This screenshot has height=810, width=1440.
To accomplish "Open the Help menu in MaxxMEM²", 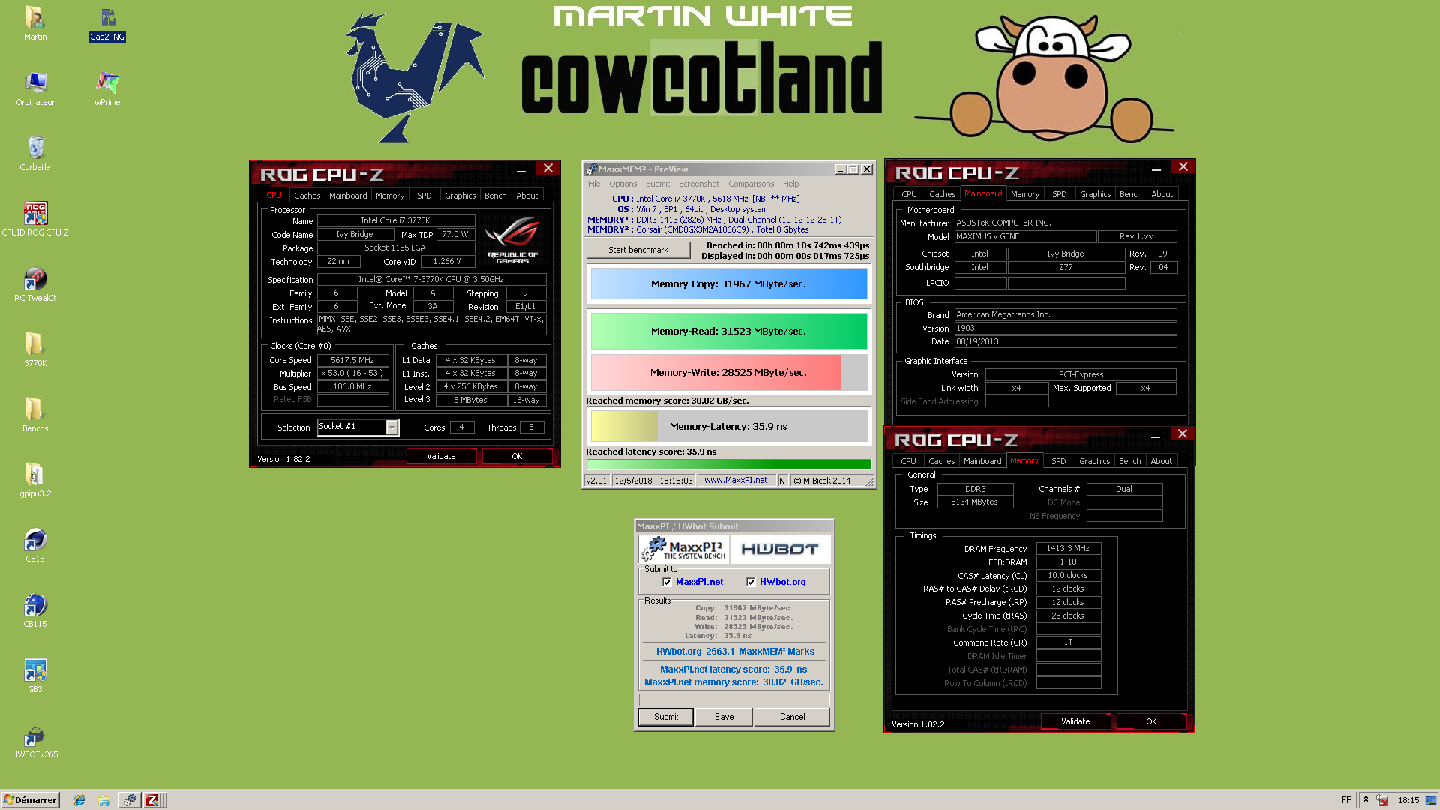I will (x=790, y=184).
